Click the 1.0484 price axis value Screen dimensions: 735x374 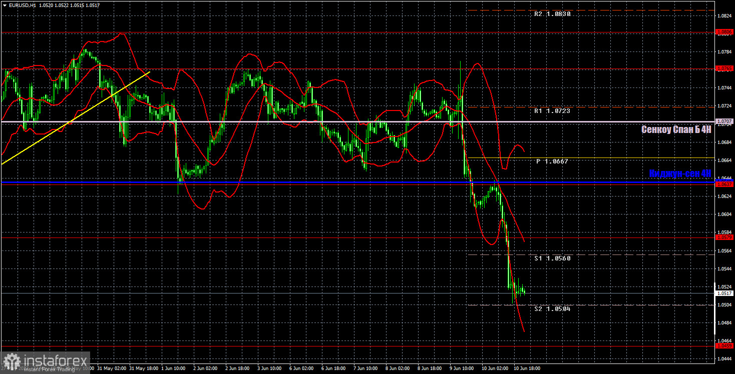pos(724,323)
